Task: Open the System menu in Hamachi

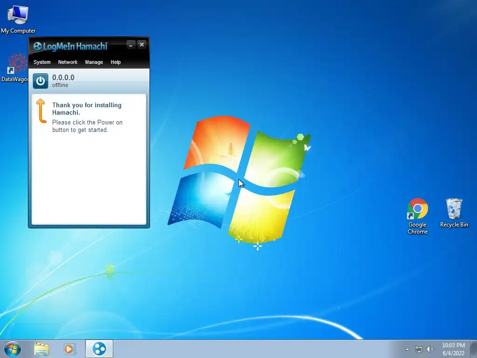Action: [x=42, y=62]
